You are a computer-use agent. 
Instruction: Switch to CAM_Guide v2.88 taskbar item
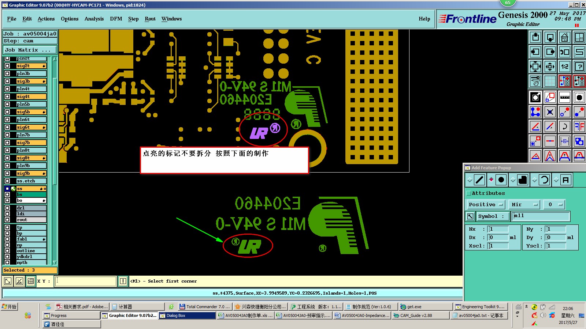[420, 315]
